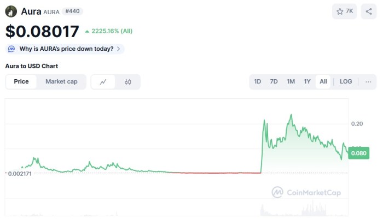Image resolution: width=383 pixels, height=219 pixels.
Task: Switch to line chart view icon
Action: pos(103,82)
